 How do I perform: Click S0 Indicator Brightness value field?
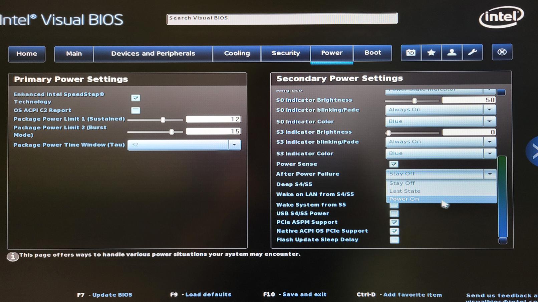point(469,100)
